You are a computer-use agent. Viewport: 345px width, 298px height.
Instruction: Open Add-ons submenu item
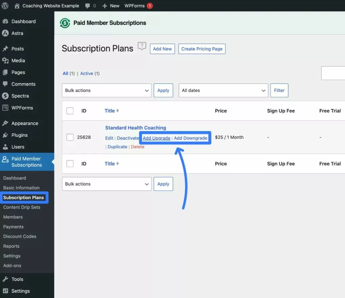point(12,266)
